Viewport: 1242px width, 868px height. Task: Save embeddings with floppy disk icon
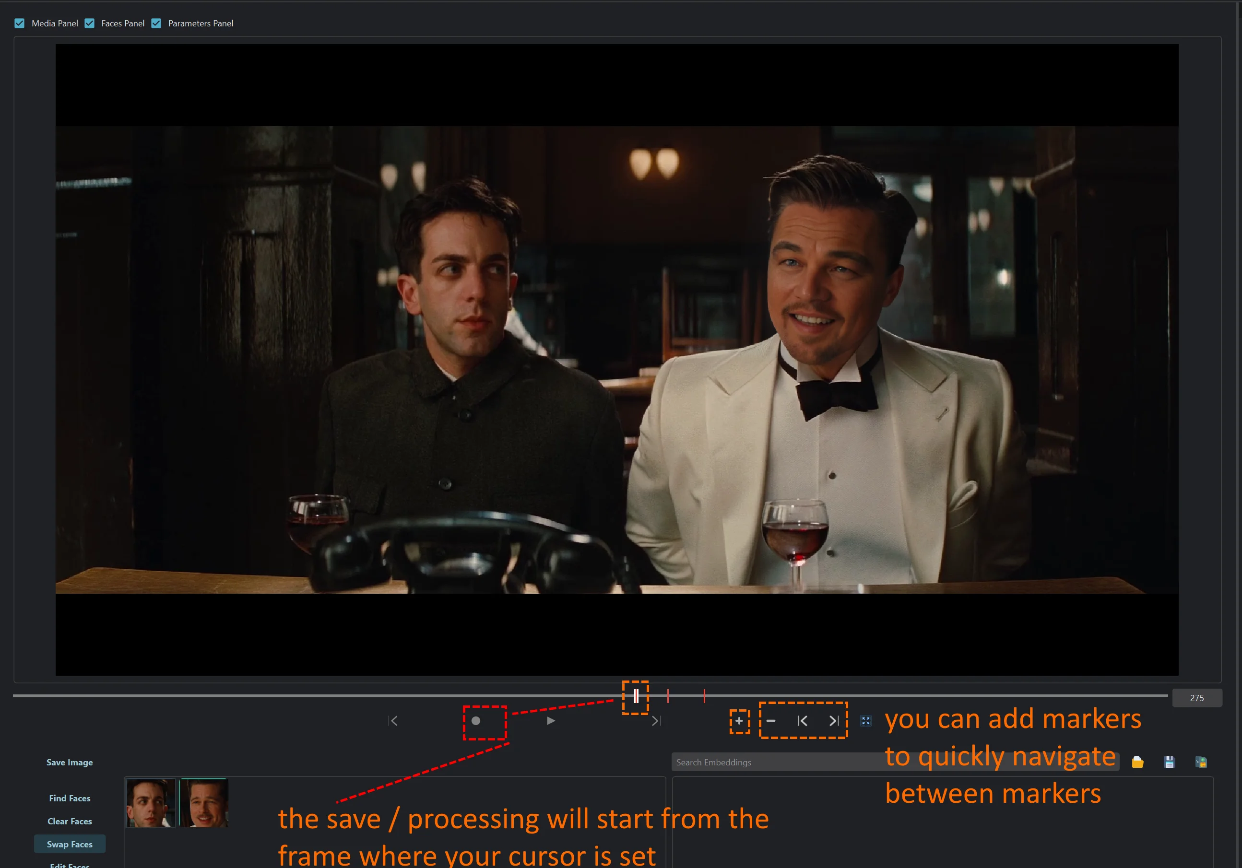click(1169, 762)
